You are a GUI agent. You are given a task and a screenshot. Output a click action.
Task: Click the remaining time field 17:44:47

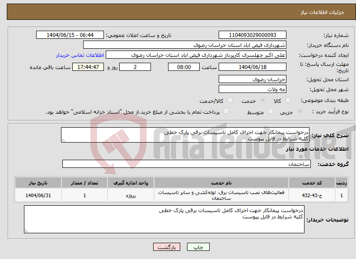point(88,67)
